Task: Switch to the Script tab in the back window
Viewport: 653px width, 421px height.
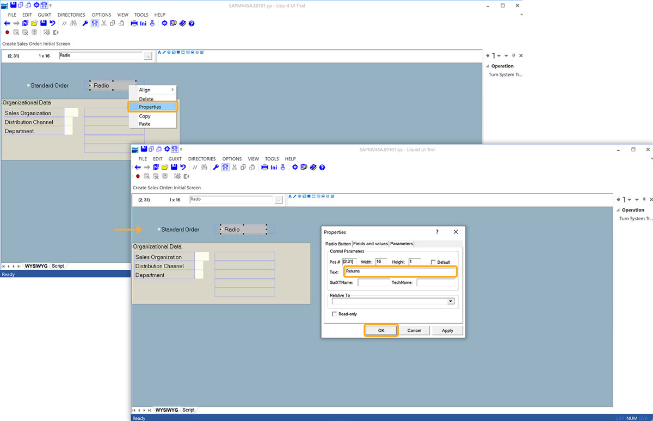Action: (58, 266)
